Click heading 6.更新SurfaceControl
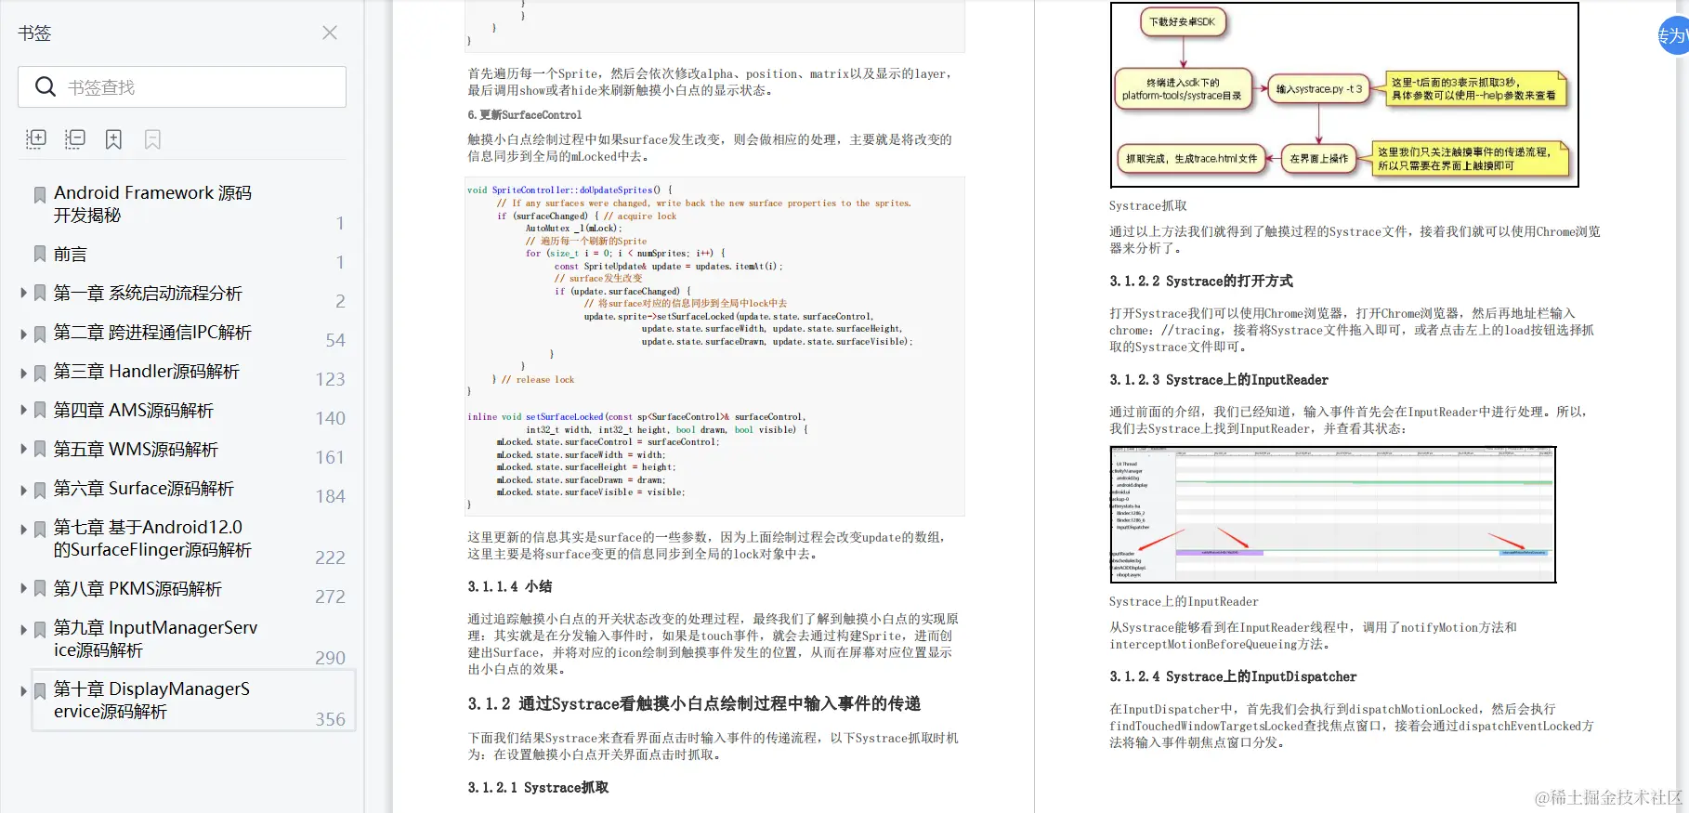This screenshot has height=813, width=1689. pyautogui.click(x=525, y=115)
